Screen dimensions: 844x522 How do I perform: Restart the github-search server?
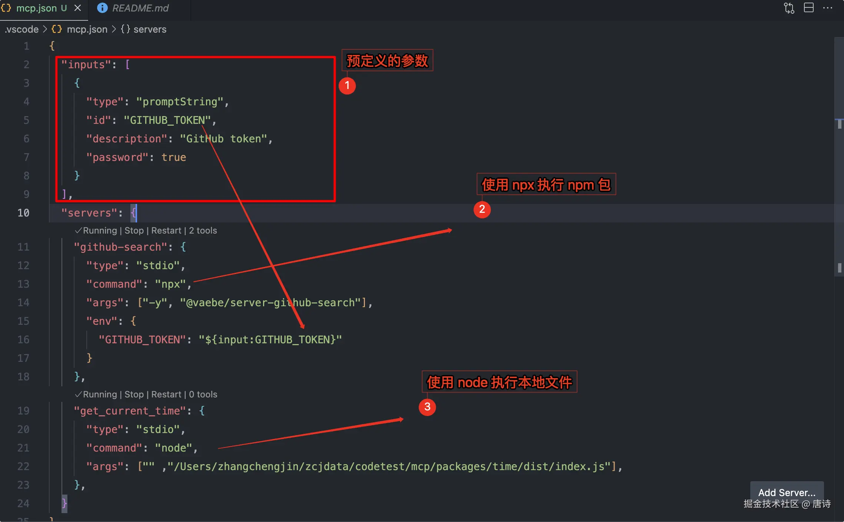pos(166,231)
